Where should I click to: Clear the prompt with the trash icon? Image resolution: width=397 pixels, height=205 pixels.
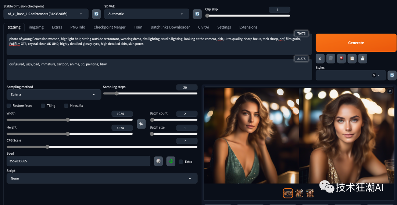coord(331,58)
